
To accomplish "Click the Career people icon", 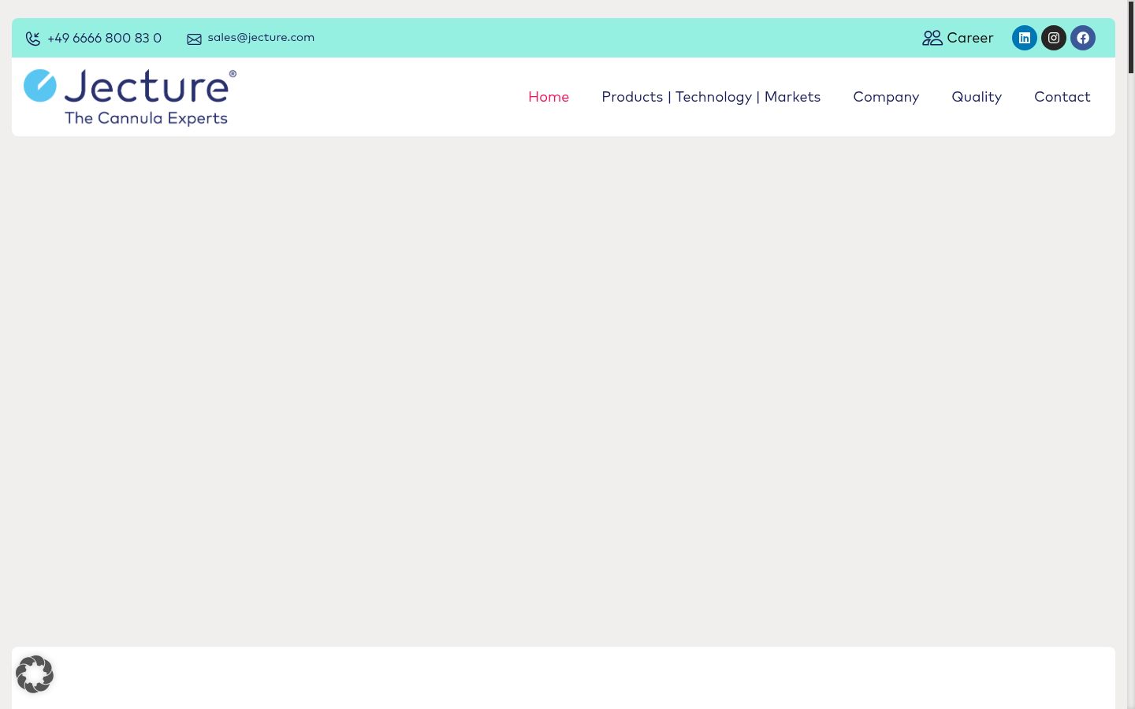I will click(932, 38).
